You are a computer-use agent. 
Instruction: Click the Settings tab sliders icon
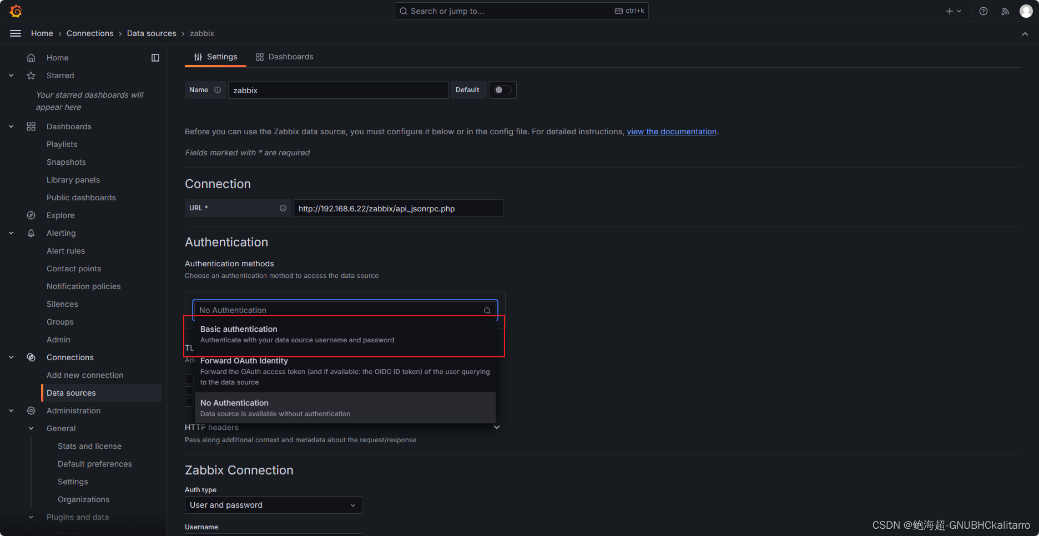point(198,57)
